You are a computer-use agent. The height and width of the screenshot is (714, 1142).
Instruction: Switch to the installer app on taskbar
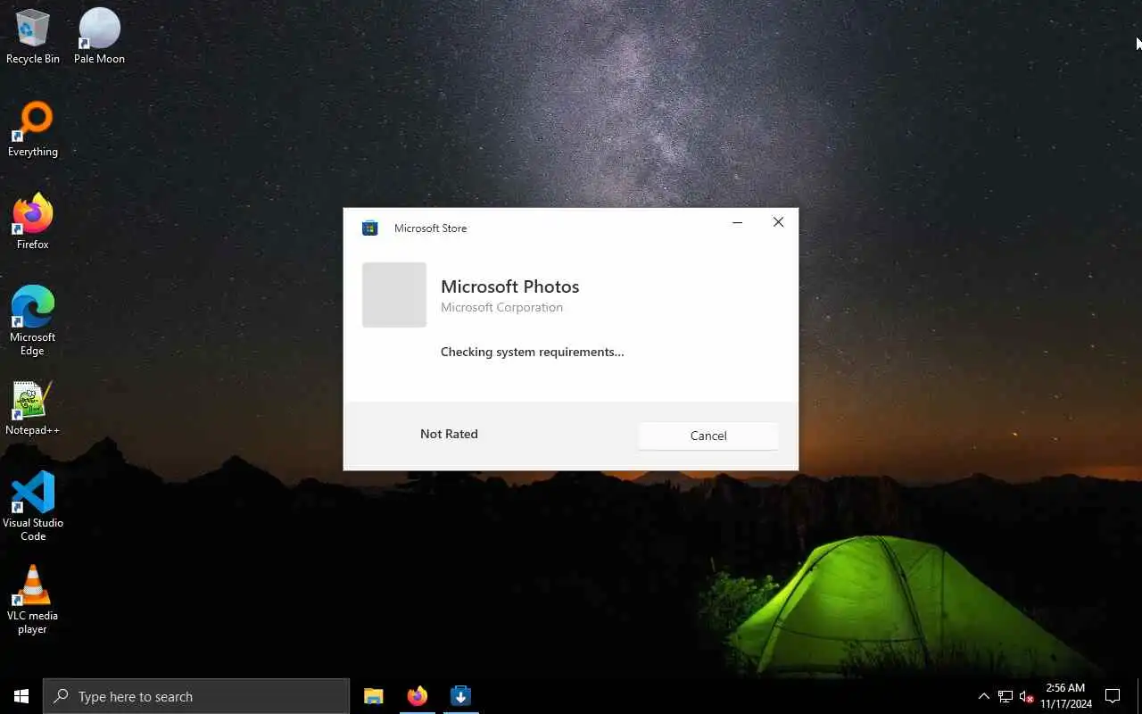pyautogui.click(x=460, y=696)
